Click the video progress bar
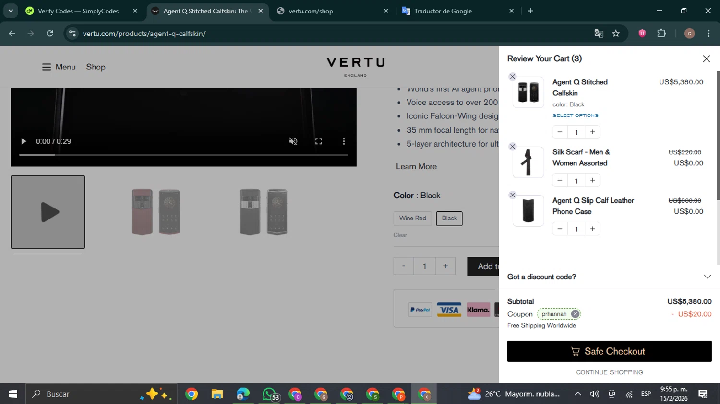720x404 pixels. tap(183, 155)
